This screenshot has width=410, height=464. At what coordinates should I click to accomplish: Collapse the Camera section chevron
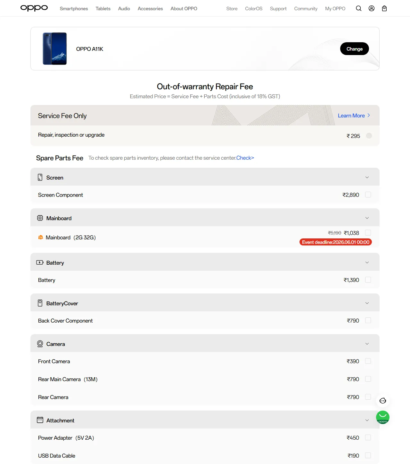(367, 344)
